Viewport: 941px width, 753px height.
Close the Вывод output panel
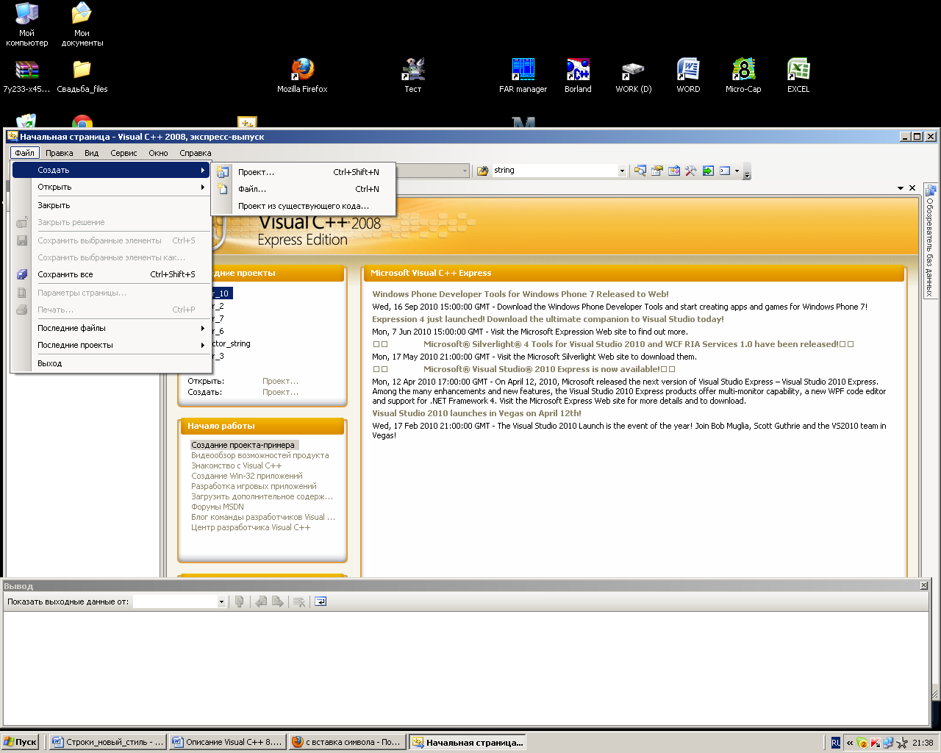coord(924,585)
